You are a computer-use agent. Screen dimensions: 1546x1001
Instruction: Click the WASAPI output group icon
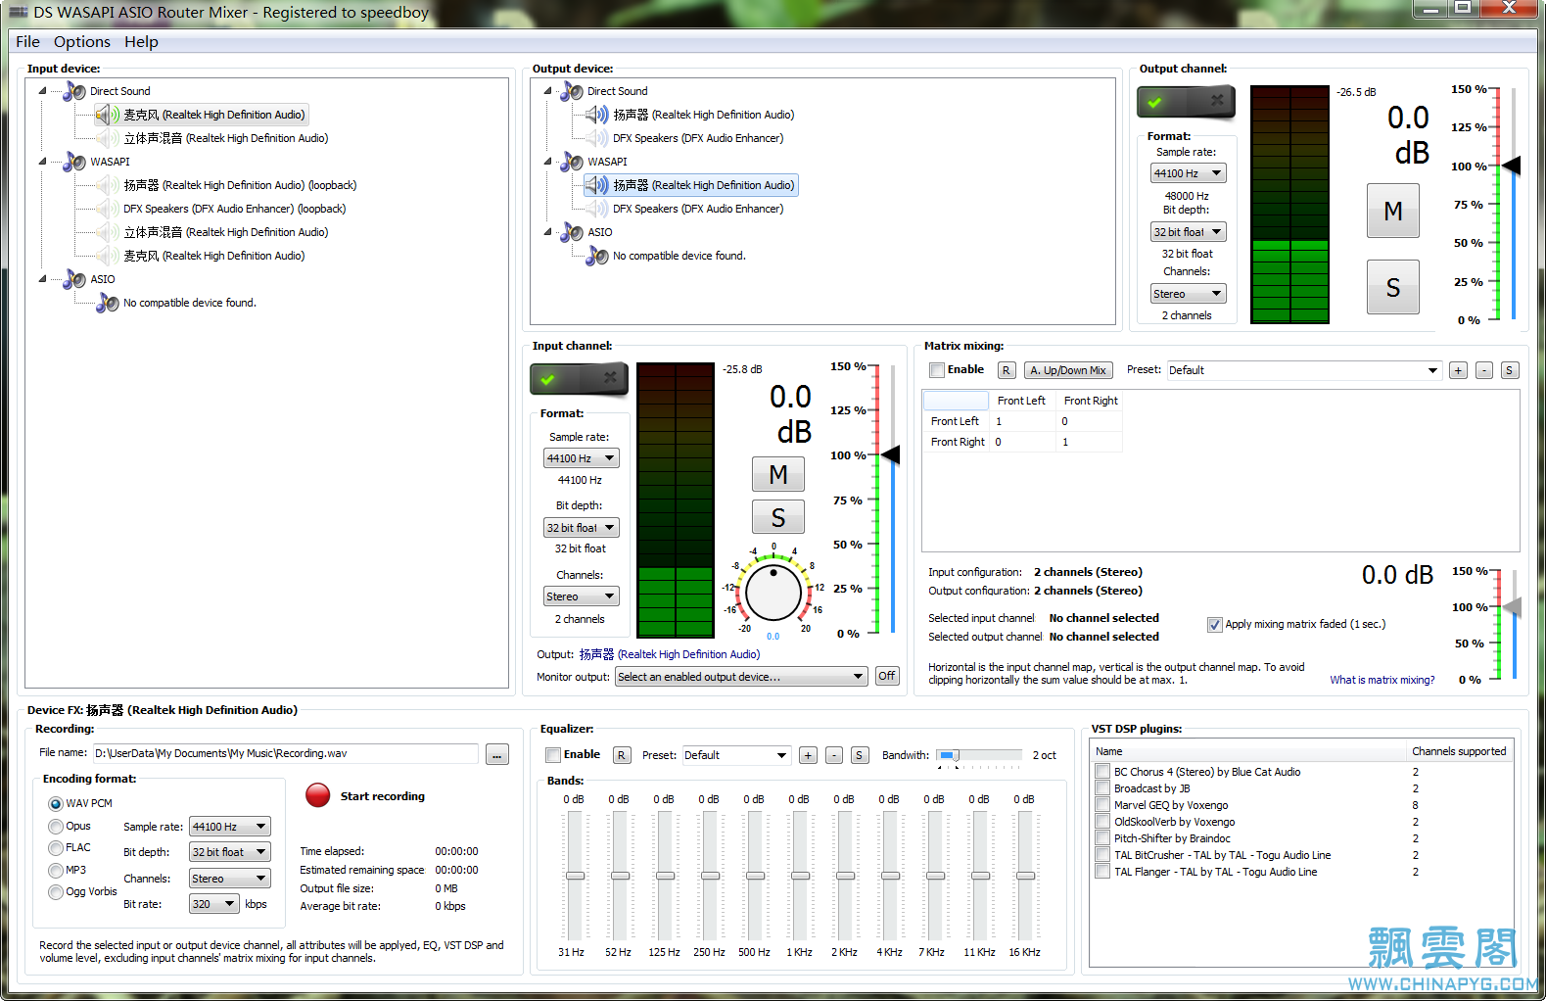572,162
